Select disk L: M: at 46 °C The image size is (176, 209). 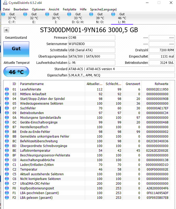(122, 18)
